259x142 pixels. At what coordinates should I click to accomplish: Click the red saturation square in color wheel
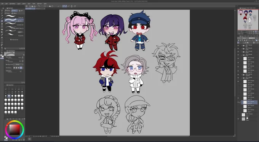pyautogui.click(x=14, y=129)
